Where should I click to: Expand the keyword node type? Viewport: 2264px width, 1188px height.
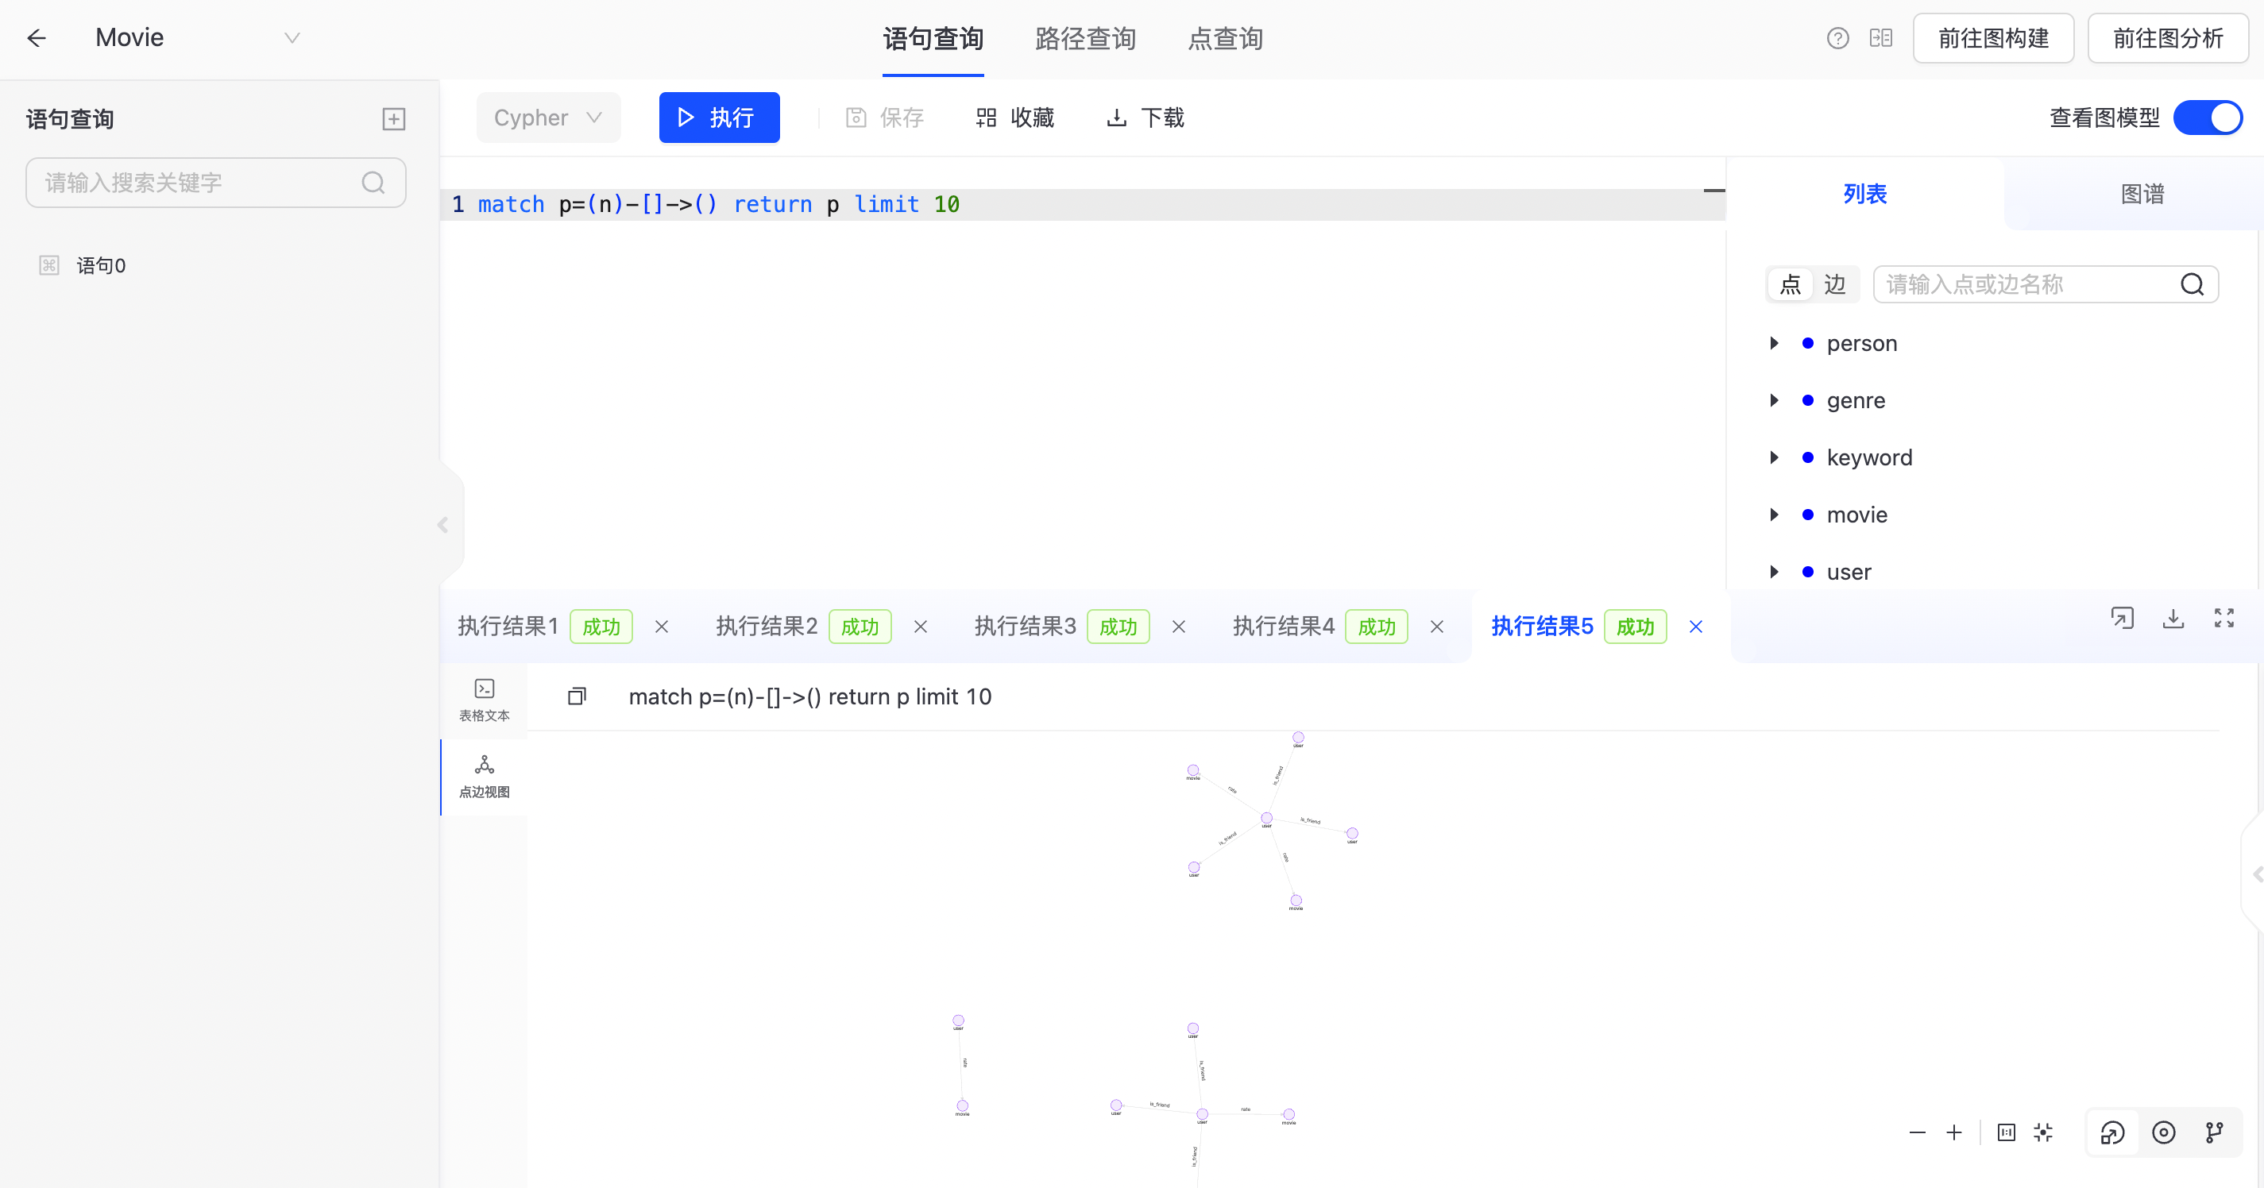[x=1774, y=457]
